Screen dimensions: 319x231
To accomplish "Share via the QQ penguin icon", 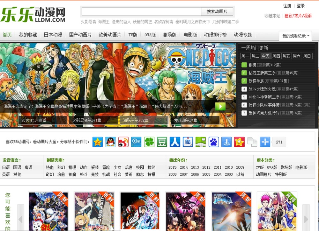I will point(110,142).
